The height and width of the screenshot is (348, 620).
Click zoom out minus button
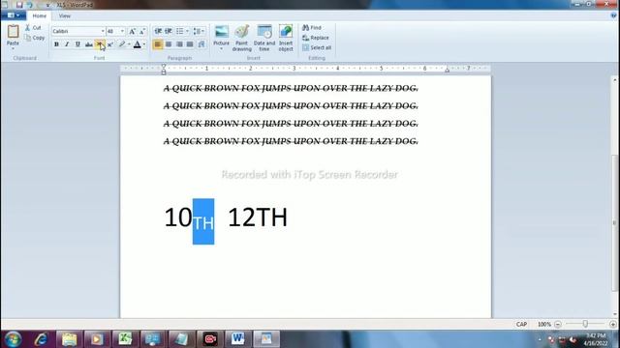point(558,325)
